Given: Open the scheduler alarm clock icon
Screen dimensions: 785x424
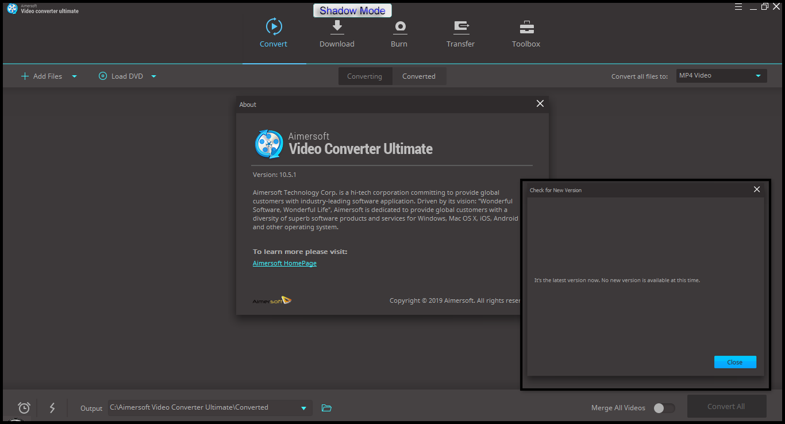Looking at the screenshot, I should click(24, 407).
